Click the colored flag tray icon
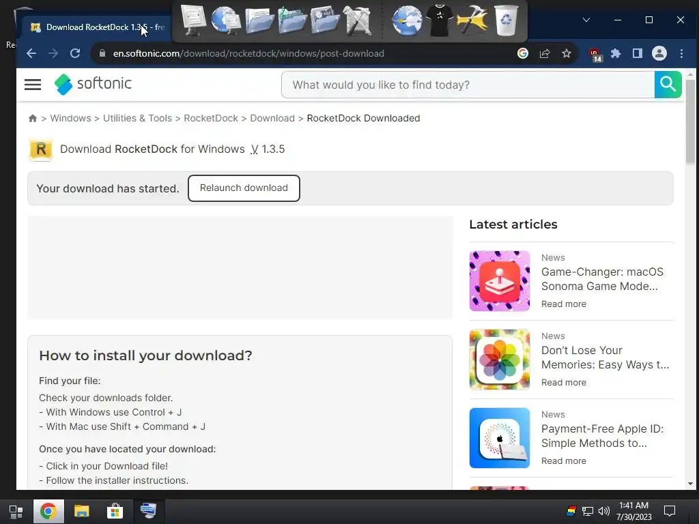Viewport: 699px width, 524px height. 571,511
